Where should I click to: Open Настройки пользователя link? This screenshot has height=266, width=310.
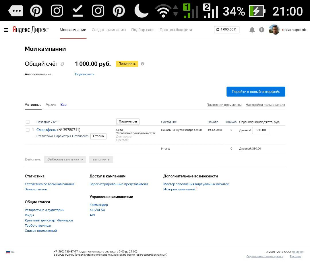tap(265, 105)
